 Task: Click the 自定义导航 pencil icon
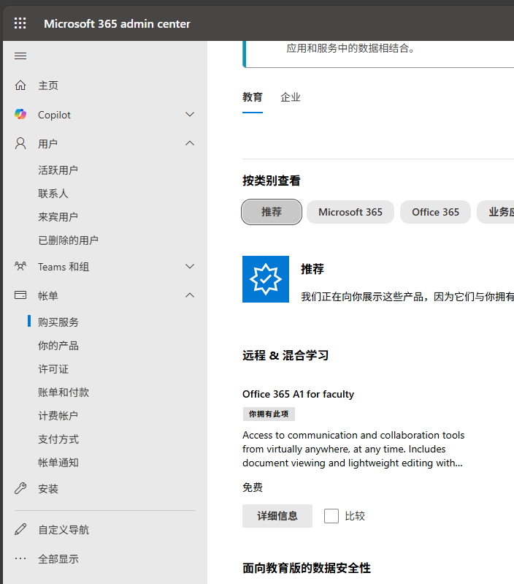click(x=20, y=529)
